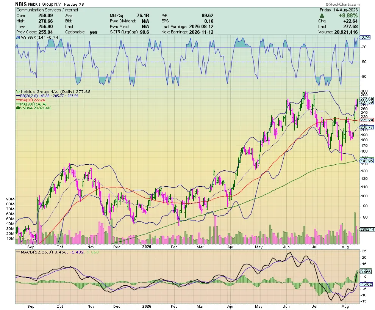Click the Mkt Cap value 76.1B
Screen dimensions: 375x310
click(143, 16)
